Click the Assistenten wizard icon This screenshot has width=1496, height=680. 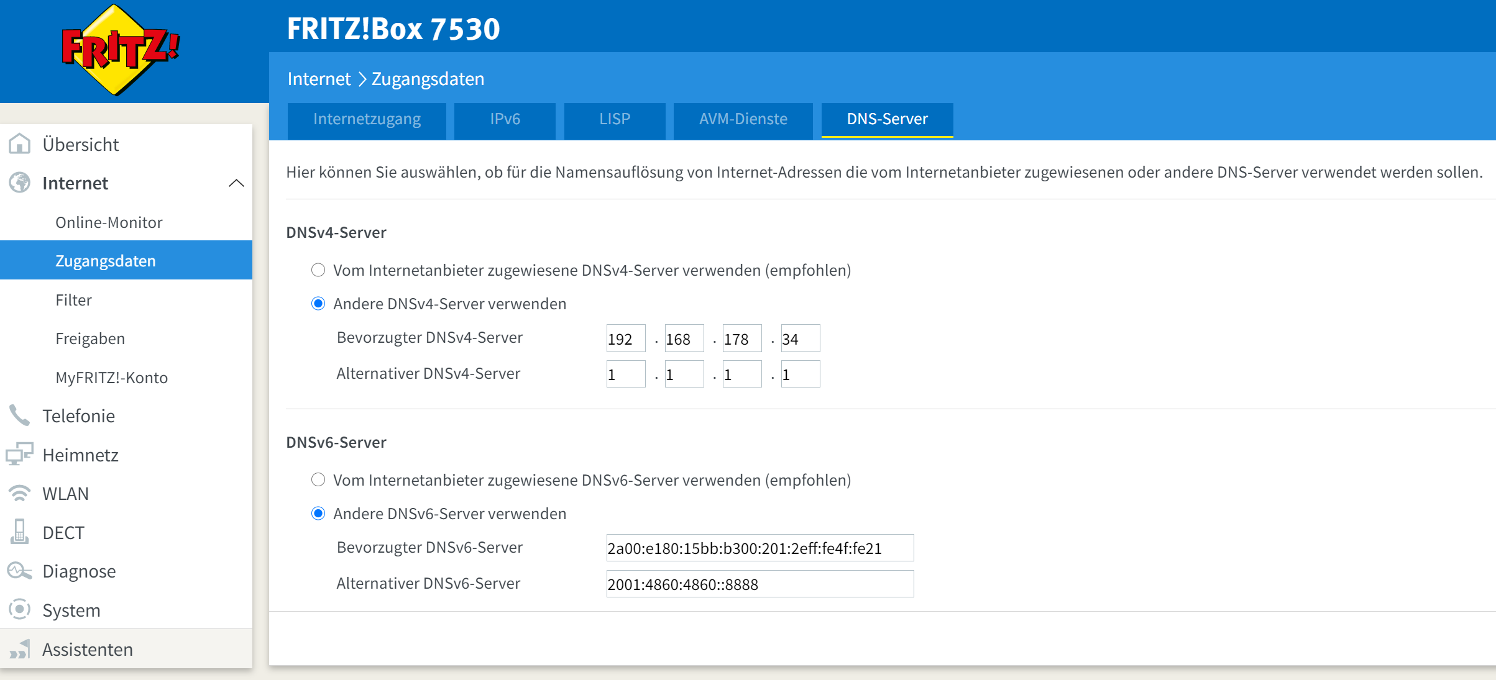click(x=20, y=648)
